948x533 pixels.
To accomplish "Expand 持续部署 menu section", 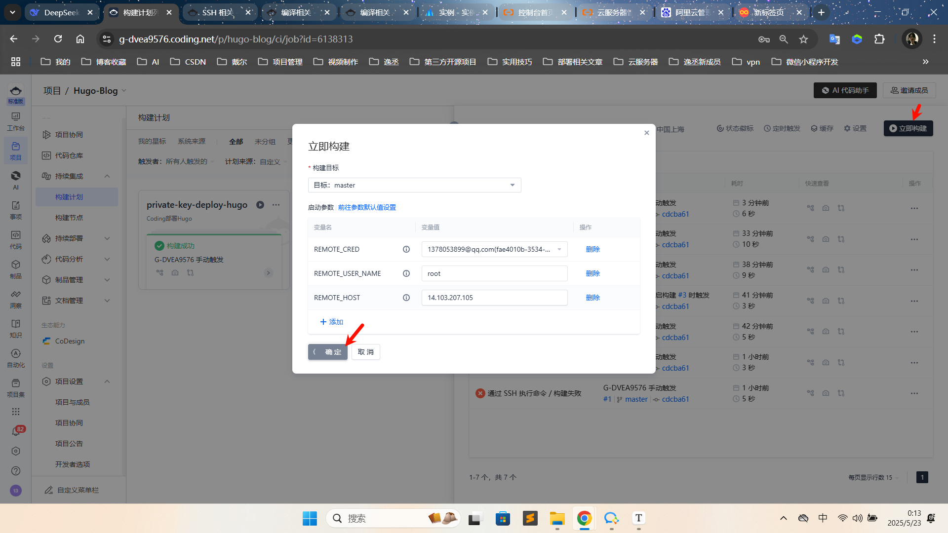I will (x=107, y=238).
